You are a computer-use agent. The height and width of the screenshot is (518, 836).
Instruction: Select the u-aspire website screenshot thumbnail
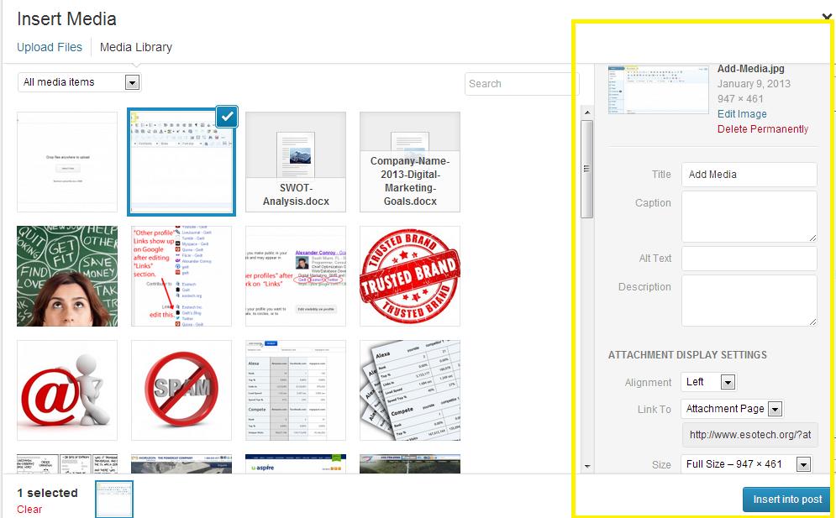pyautogui.click(x=296, y=463)
